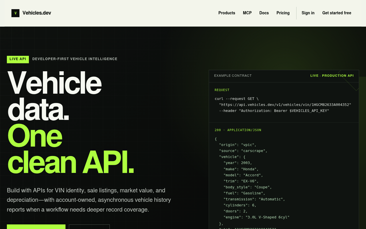Click the '"model": "Accord"' JSON line
The image size is (366, 229).
coord(243,175)
